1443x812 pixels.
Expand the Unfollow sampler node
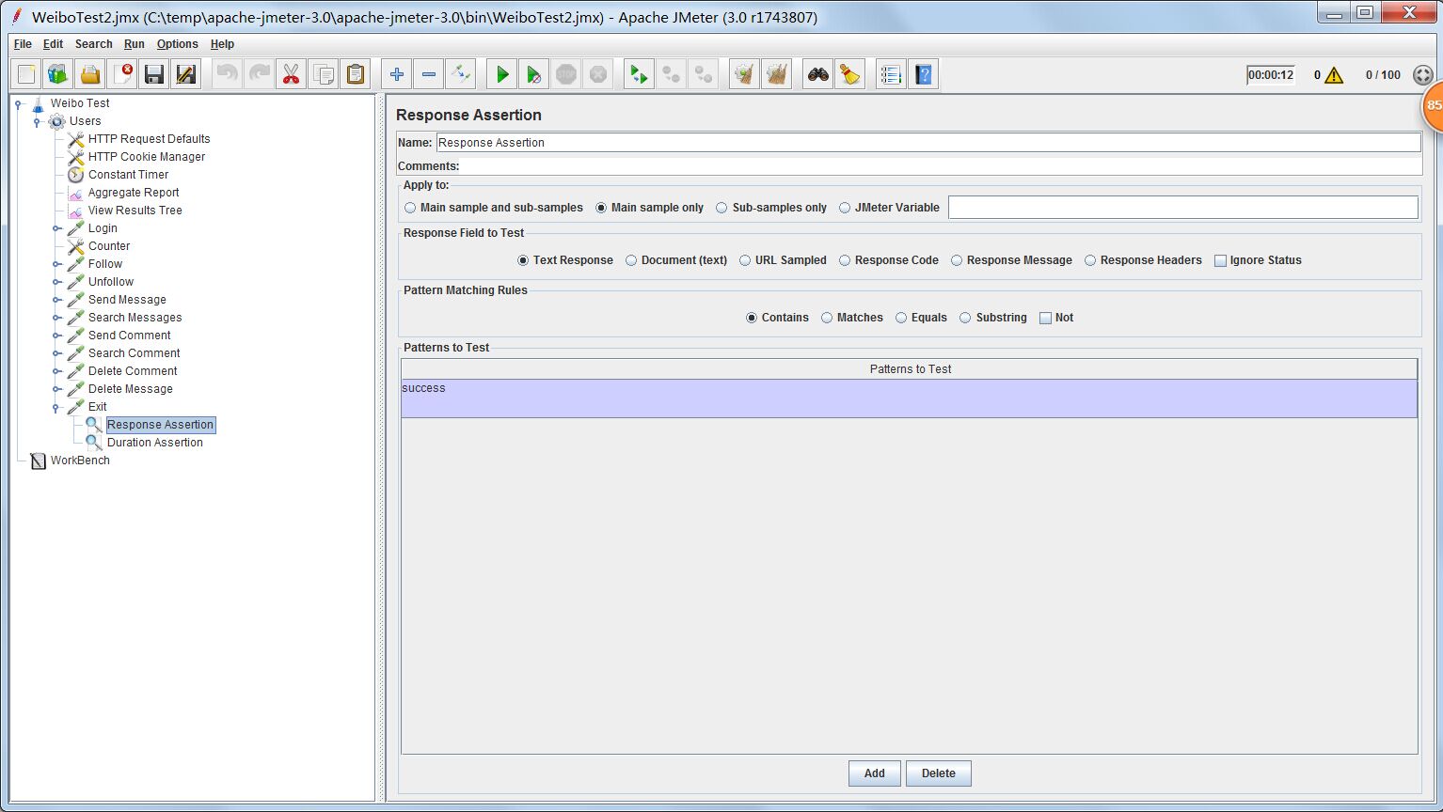(56, 282)
